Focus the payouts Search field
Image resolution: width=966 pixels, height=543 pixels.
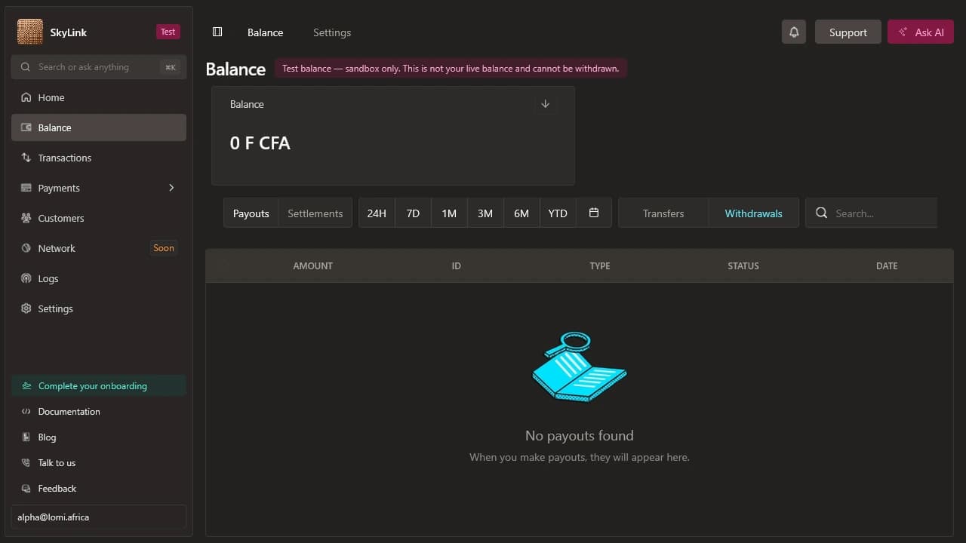click(871, 213)
